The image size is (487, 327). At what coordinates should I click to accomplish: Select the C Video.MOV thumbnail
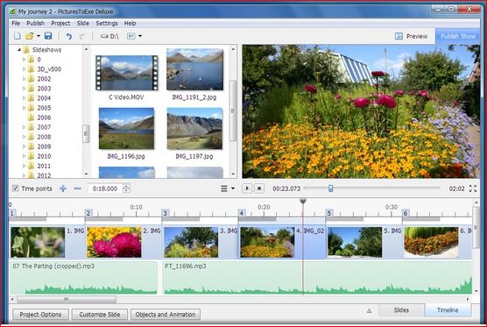click(127, 73)
